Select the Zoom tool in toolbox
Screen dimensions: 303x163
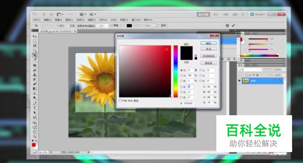point(35,137)
